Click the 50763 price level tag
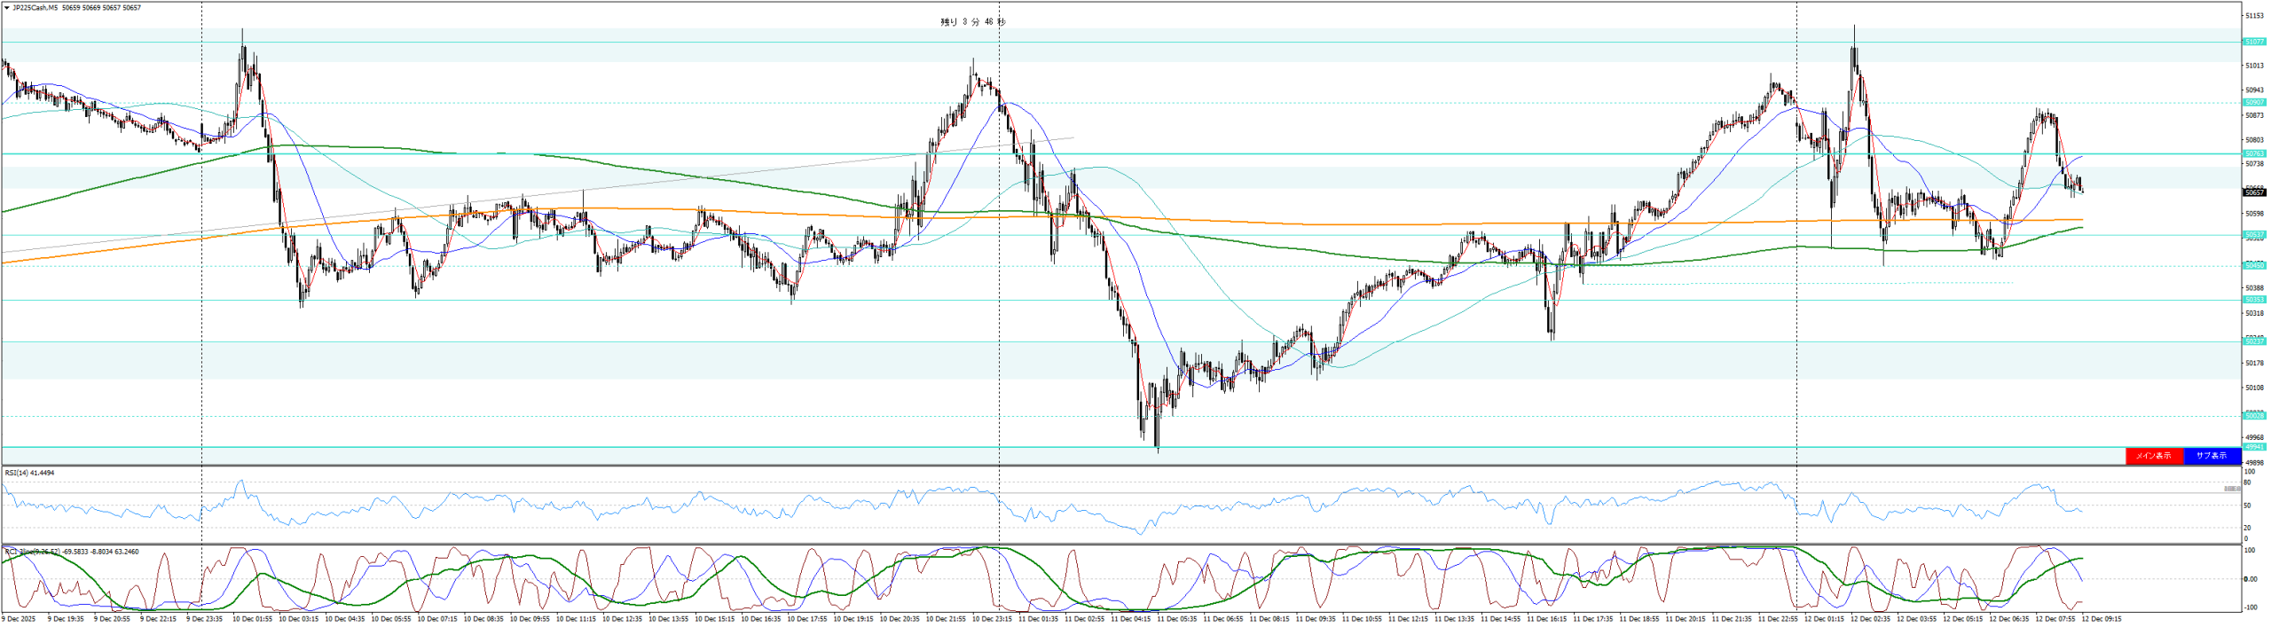The width and height of the screenshot is (2271, 627). pyautogui.click(x=2253, y=153)
